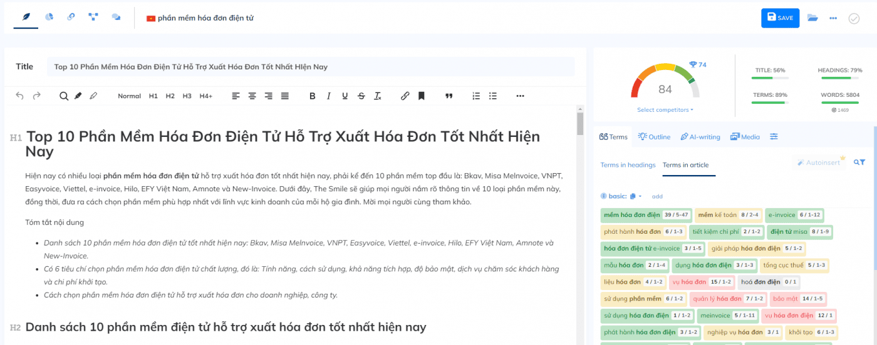Redo the last edit
The image size is (877, 345).
(x=36, y=96)
